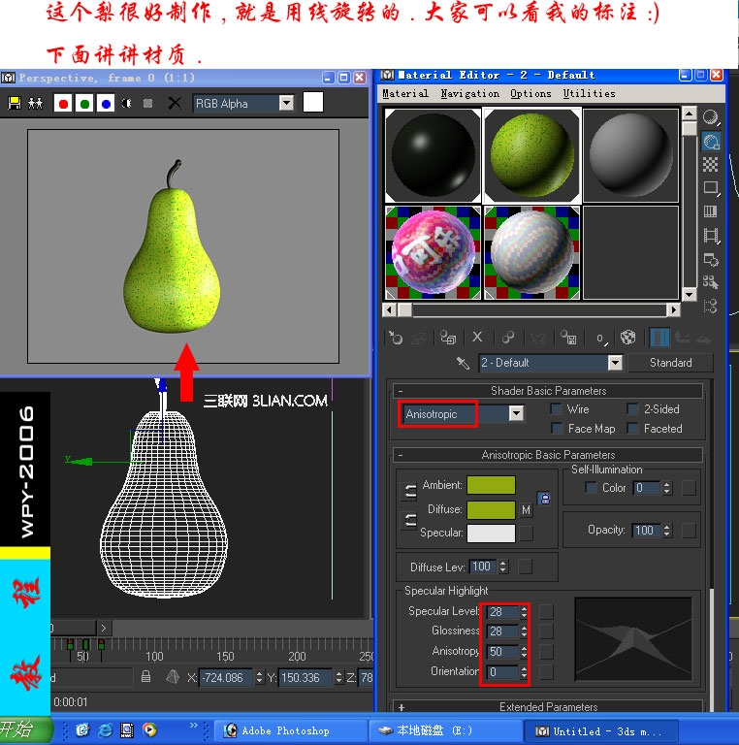739x745 pixels.
Task: Clone the rendered frame window
Action: point(35,103)
